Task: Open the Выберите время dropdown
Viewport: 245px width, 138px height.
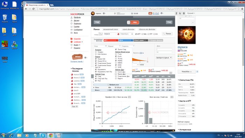Action: [x=164, y=58]
